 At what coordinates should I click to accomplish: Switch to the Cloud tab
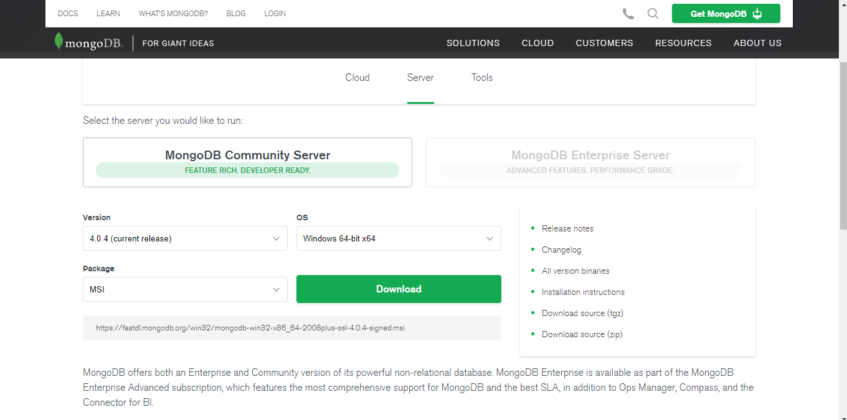[x=357, y=78]
